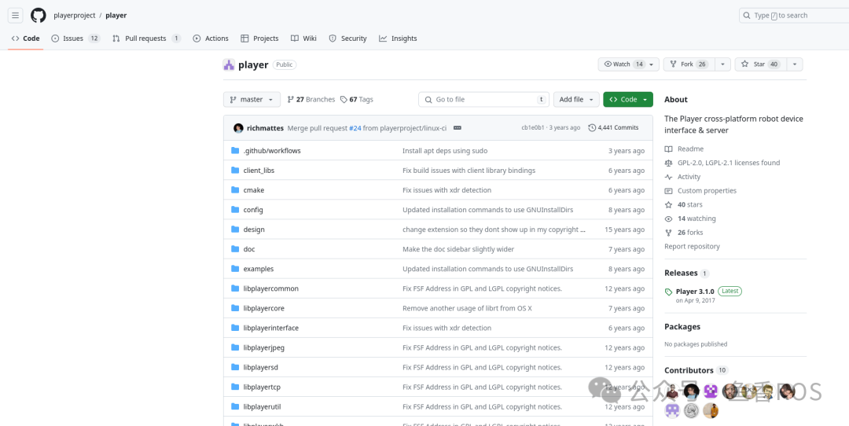Click richmattes avatar in commit row
Viewport: 849px width, 426px height.
pyautogui.click(x=238, y=128)
